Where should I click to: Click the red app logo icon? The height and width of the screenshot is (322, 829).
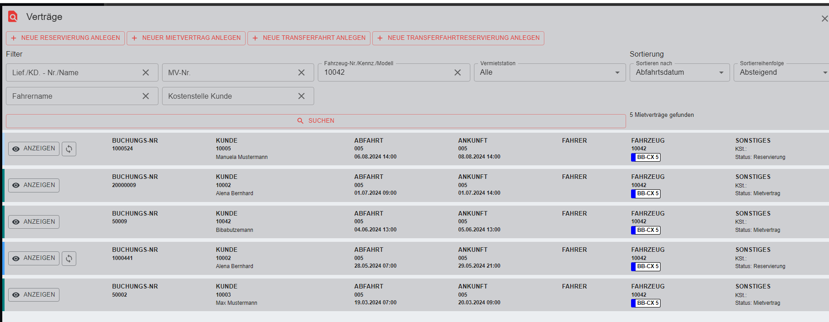click(x=13, y=17)
